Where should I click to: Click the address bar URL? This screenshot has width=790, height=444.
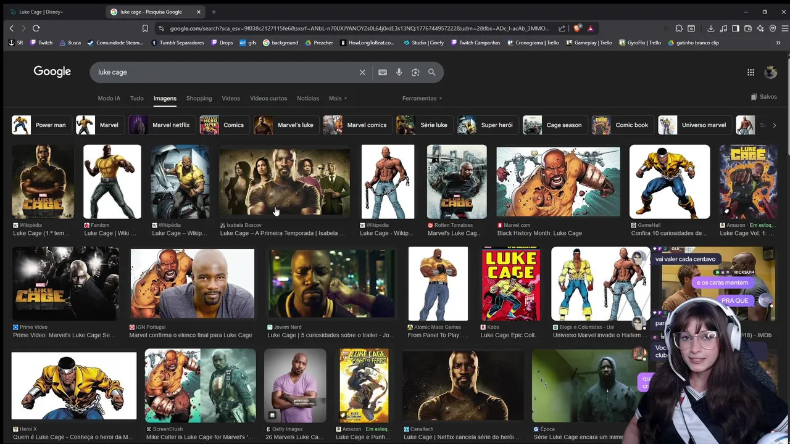(359, 28)
